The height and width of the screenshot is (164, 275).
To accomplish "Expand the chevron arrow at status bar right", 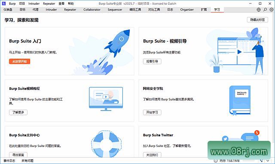I will [268, 161].
